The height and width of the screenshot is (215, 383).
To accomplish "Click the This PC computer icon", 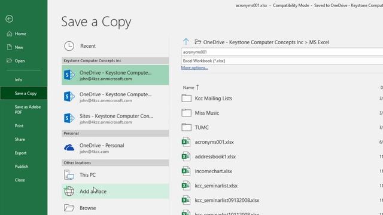I will coord(69,175).
